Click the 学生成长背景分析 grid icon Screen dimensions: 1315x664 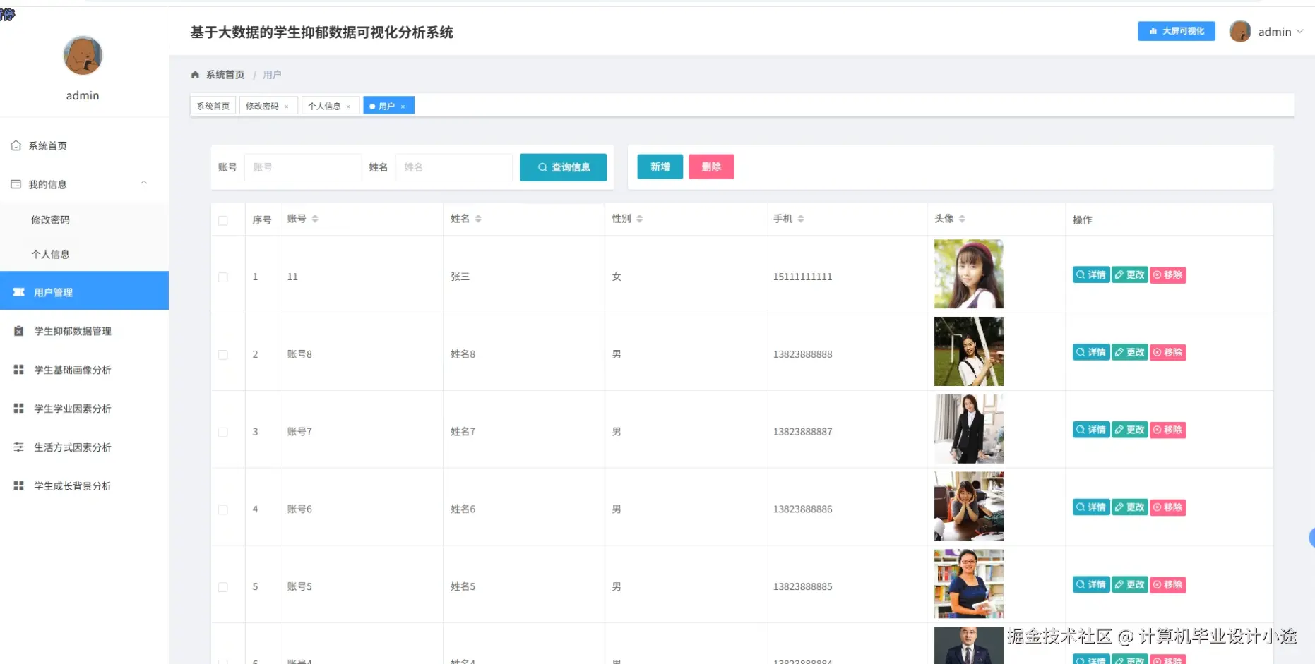pos(19,486)
